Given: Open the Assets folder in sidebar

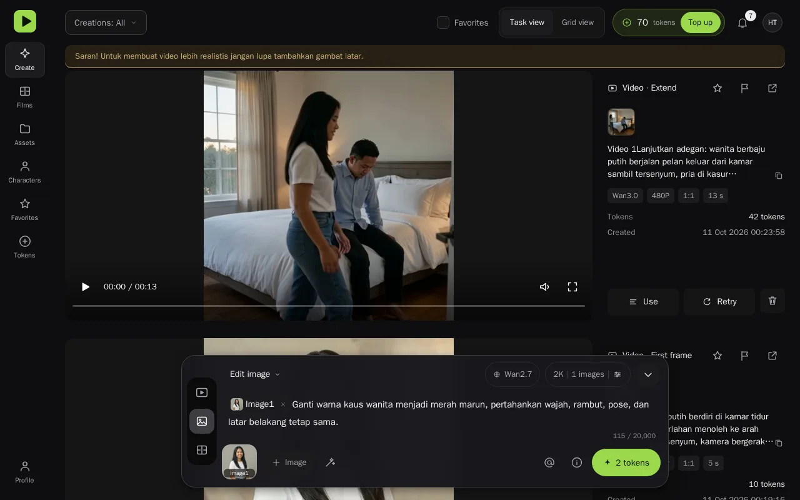Looking at the screenshot, I should (25, 134).
